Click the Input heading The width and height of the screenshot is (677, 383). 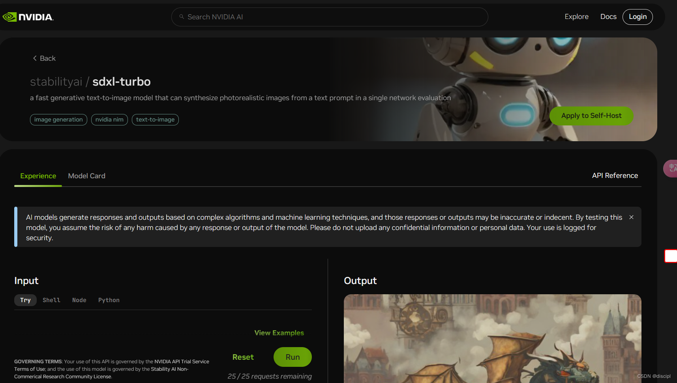tap(26, 281)
